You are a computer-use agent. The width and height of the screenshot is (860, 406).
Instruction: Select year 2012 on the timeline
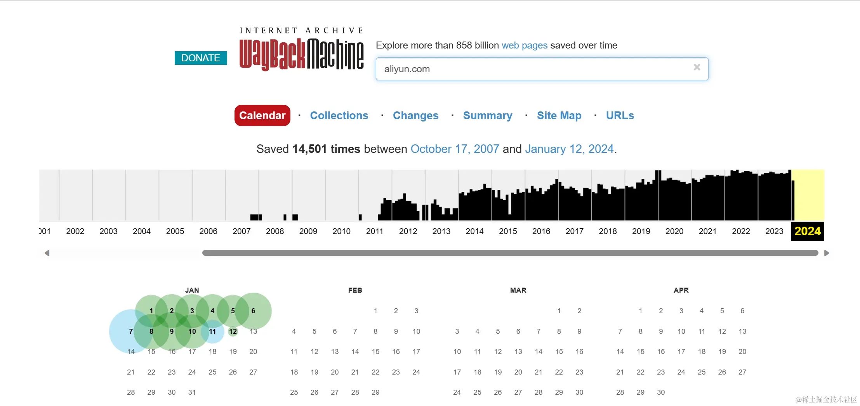click(x=408, y=231)
